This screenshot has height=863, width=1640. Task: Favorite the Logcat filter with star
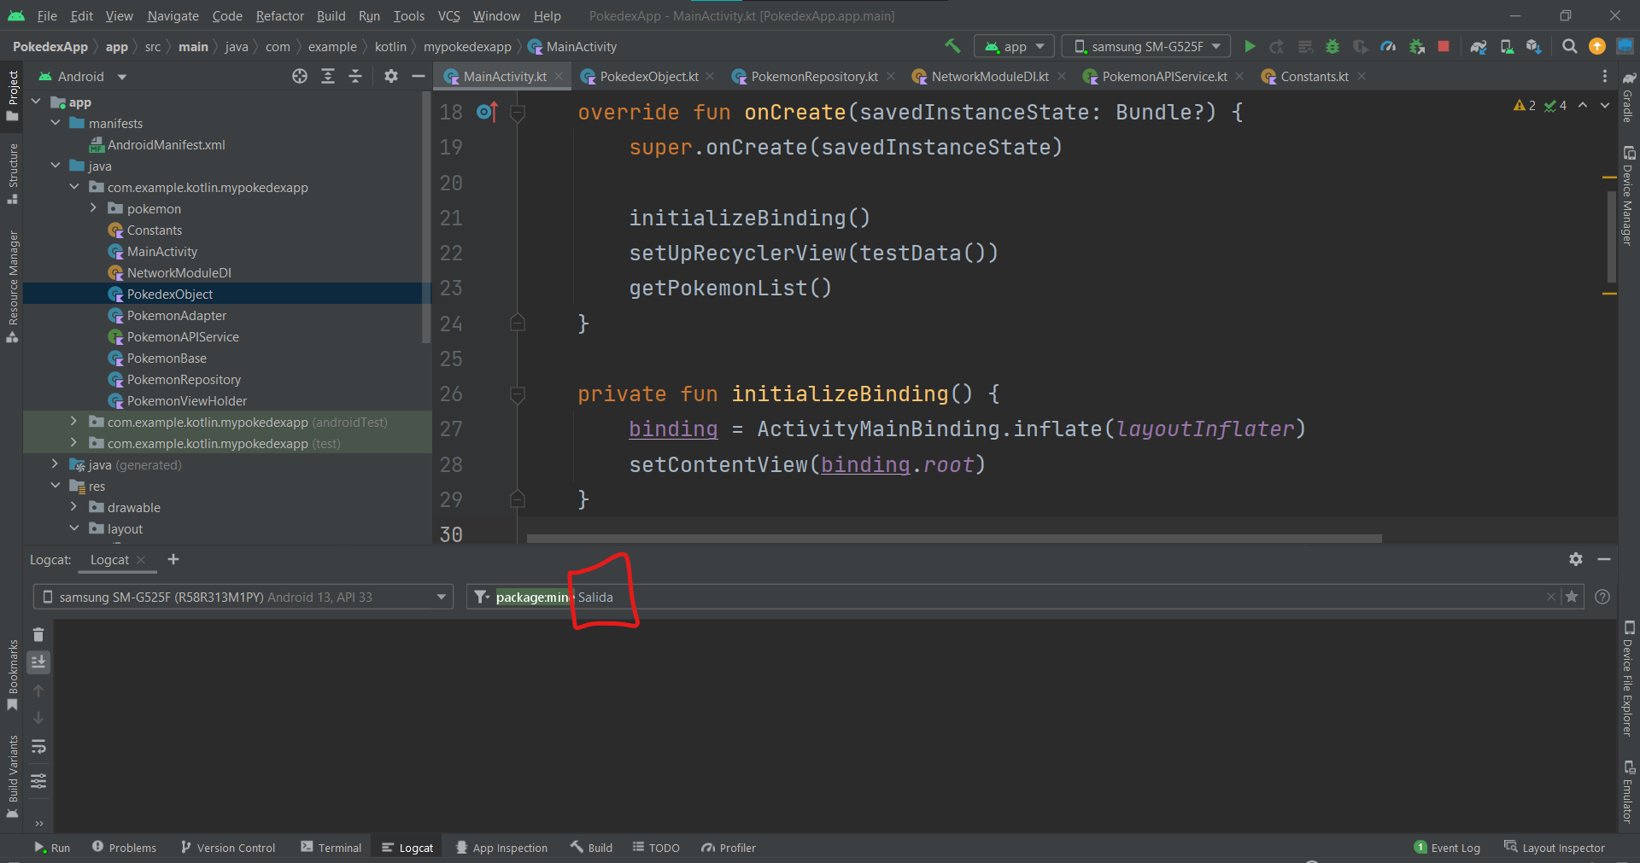[x=1572, y=597]
